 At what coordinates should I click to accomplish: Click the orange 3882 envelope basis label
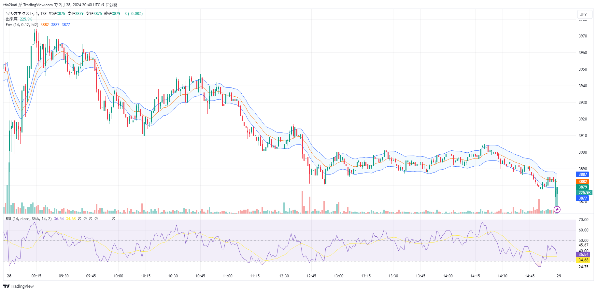[x=583, y=182]
